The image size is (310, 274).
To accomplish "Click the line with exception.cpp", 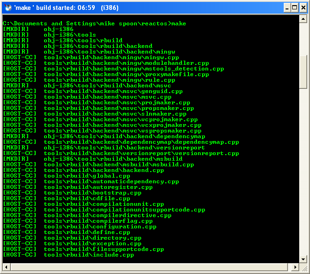I will 72,244.
